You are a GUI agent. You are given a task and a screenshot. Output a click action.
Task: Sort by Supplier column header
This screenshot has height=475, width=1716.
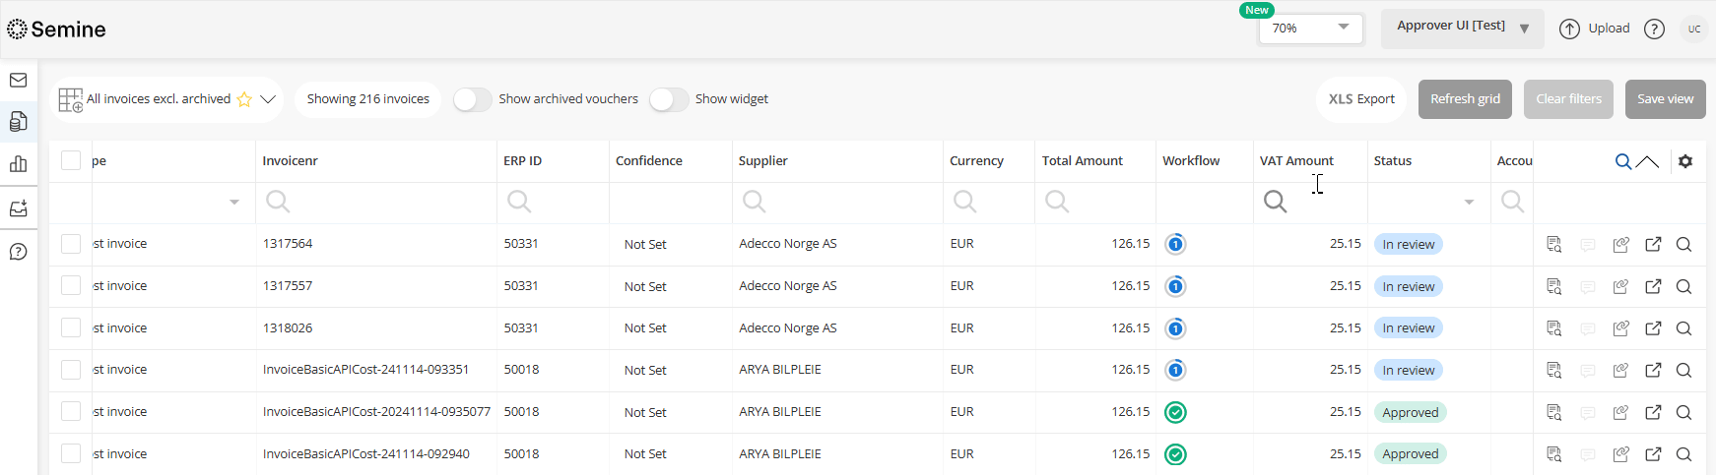[x=763, y=161]
